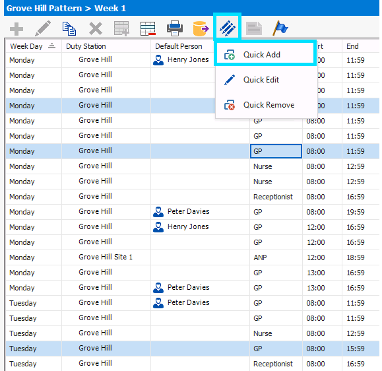The width and height of the screenshot is (382, 371).
Task: Open the multi-pencil quick actions icon
Action: tap(228, 28)
